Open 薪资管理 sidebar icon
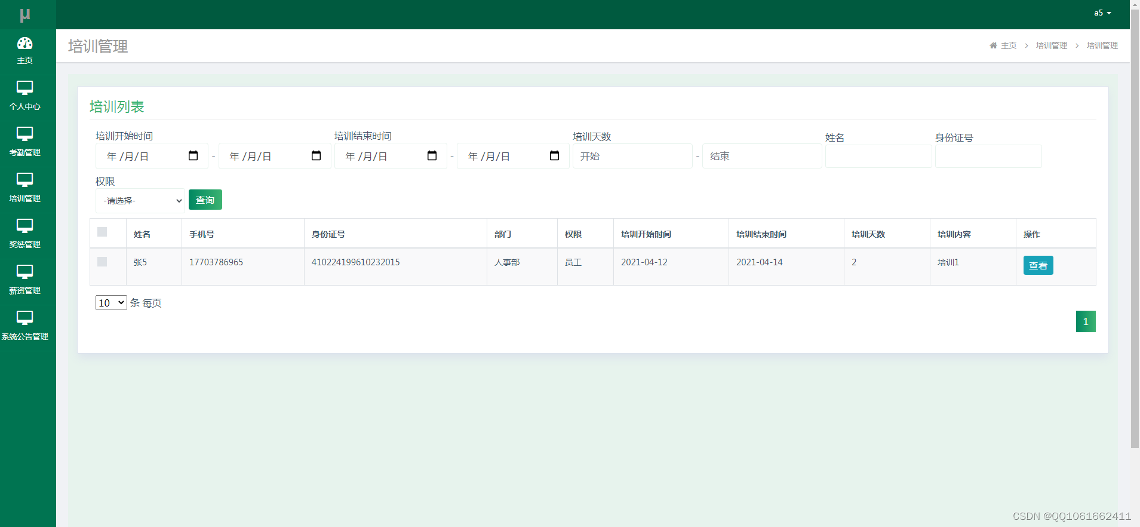The width and height of the screenshot is (1140, 527). point(24,272)
